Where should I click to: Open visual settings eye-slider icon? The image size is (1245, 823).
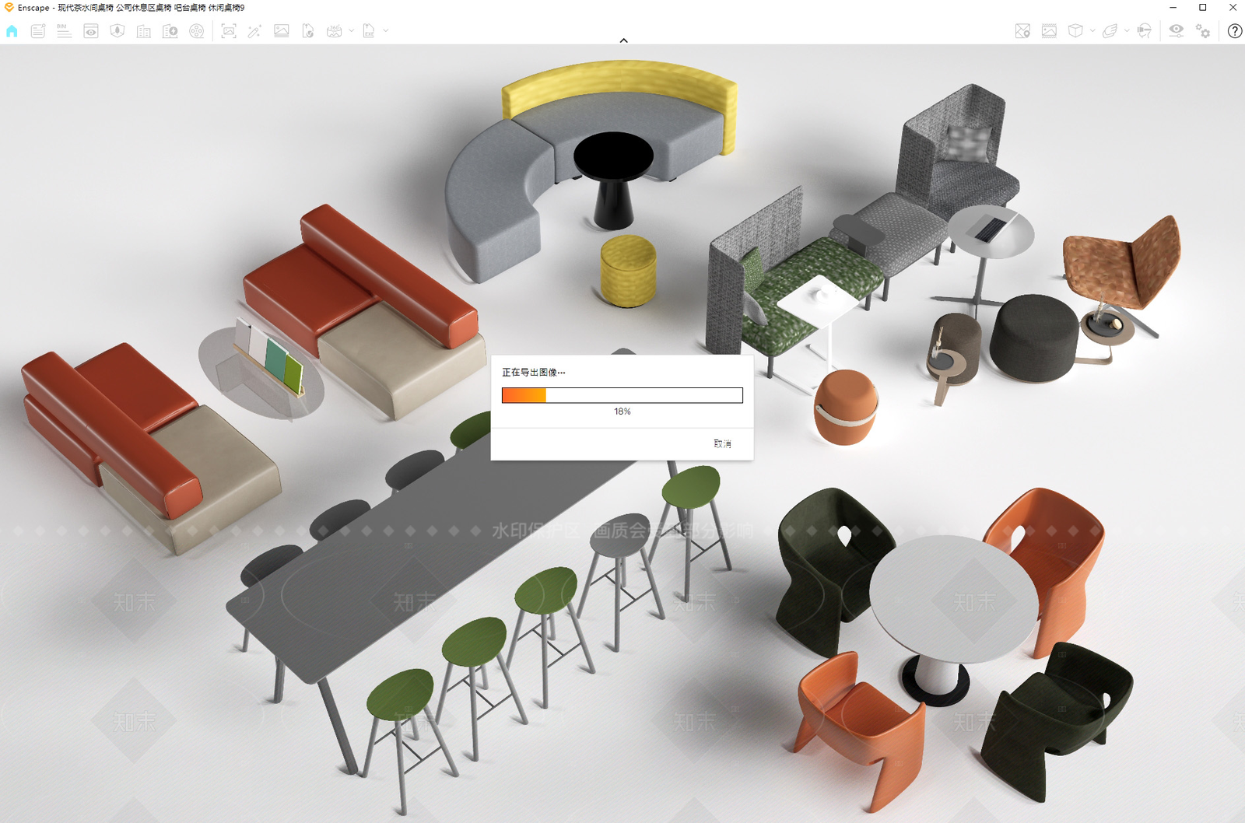point(1177,31)
